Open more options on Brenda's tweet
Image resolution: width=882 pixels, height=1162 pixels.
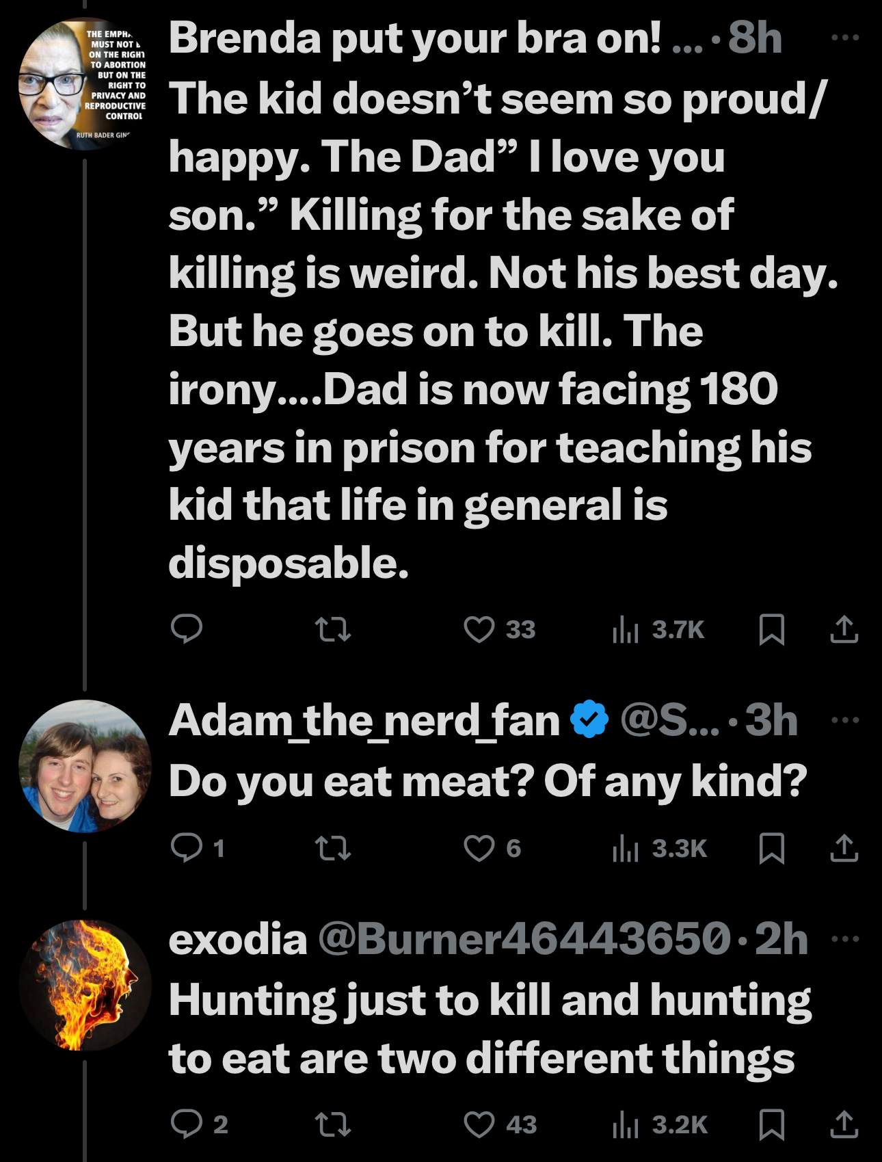pos(846,38)
